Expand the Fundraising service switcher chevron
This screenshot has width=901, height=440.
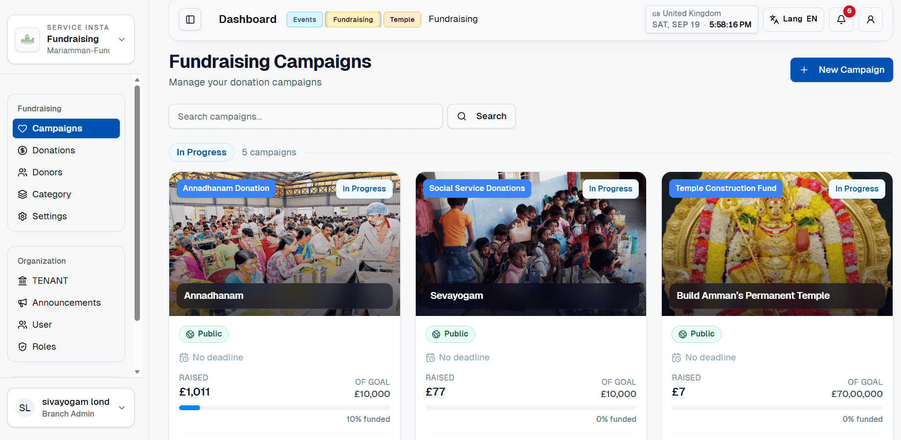point(122,40)
